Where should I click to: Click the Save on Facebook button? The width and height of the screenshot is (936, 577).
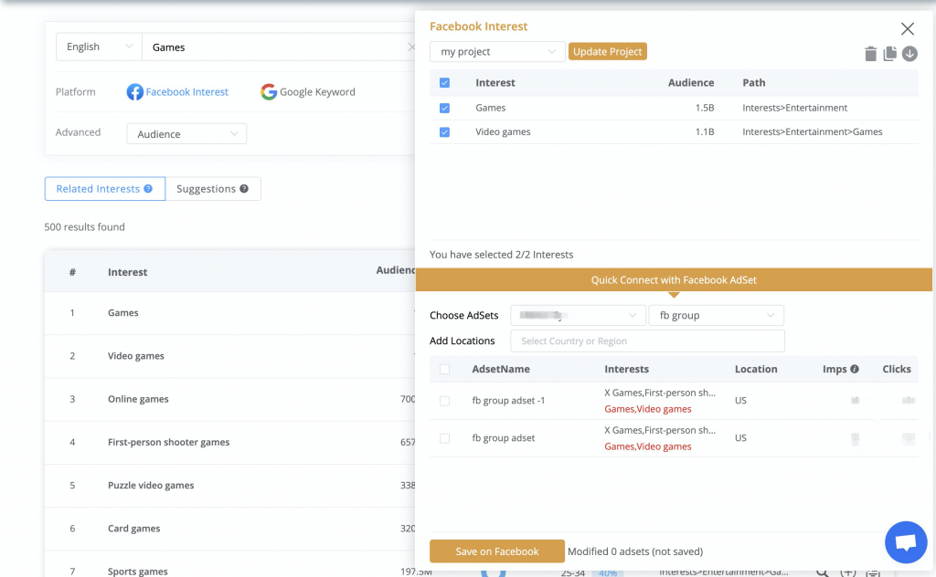(497, 551)
